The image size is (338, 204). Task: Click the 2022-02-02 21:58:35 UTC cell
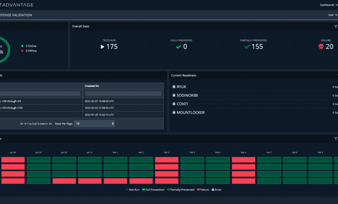tap(99, 108)
